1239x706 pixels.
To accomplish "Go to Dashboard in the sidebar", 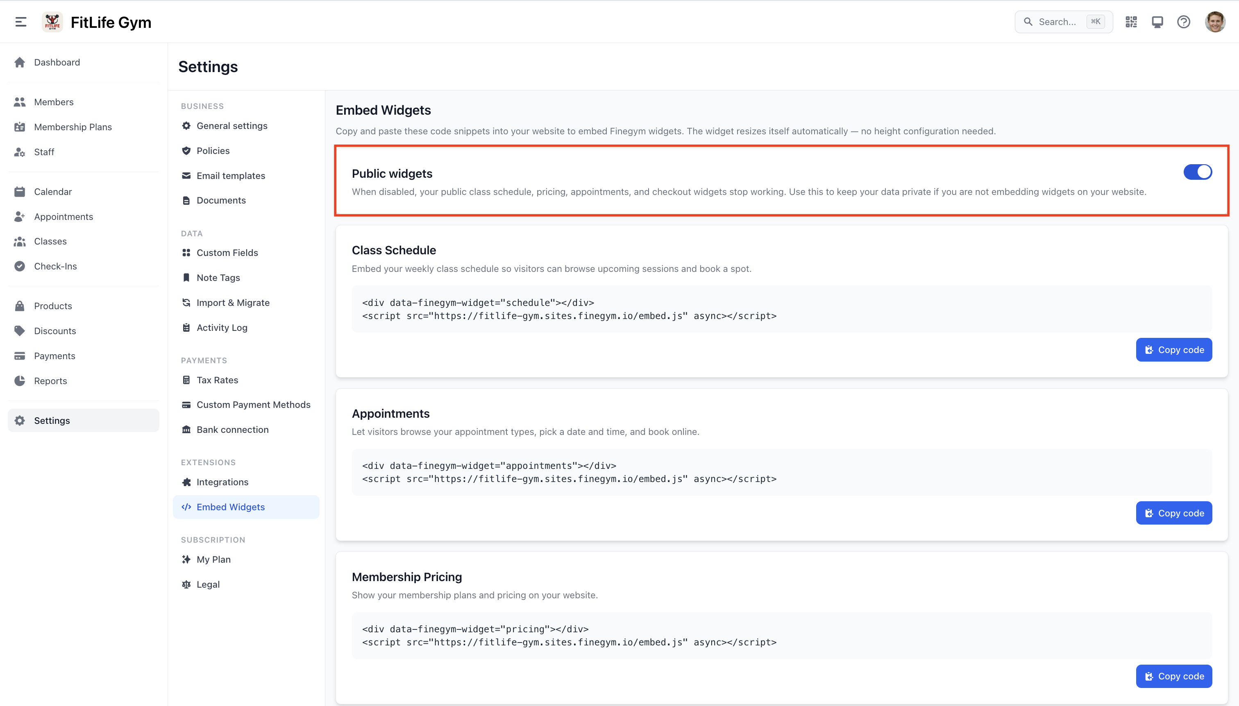I will [x=84, y=62].
